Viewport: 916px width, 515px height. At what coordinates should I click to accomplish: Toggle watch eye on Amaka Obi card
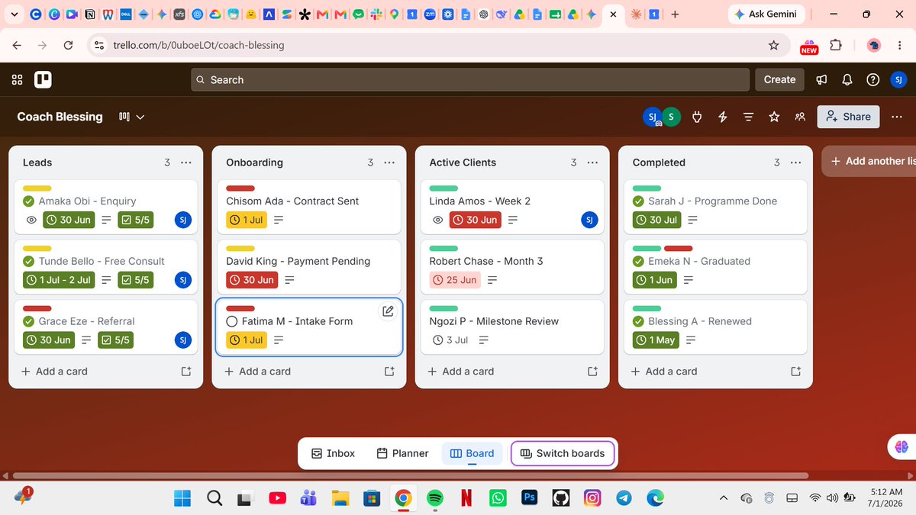pos(31,220)
